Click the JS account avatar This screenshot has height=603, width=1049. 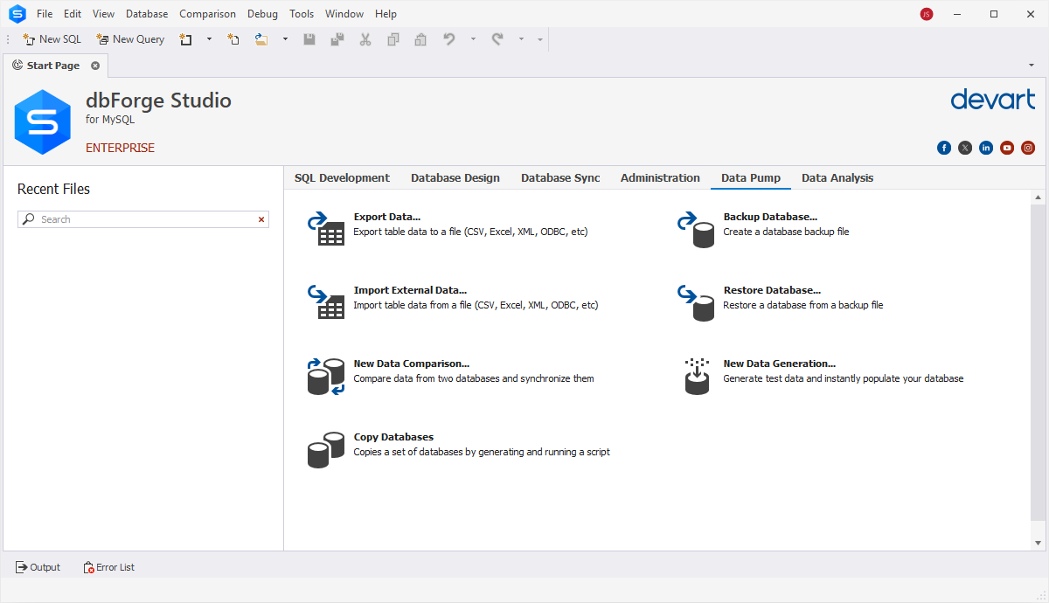coord(927,14)
